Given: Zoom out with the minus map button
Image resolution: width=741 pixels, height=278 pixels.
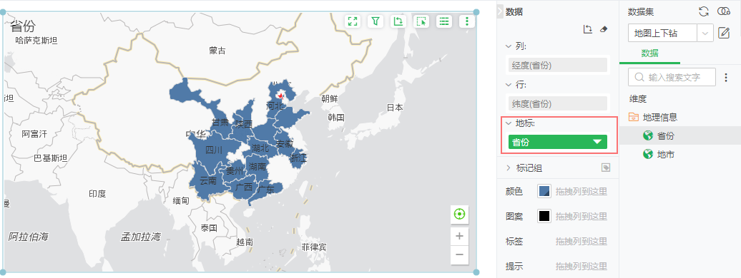Looking at the screenshot, I should tap(459, 255).
